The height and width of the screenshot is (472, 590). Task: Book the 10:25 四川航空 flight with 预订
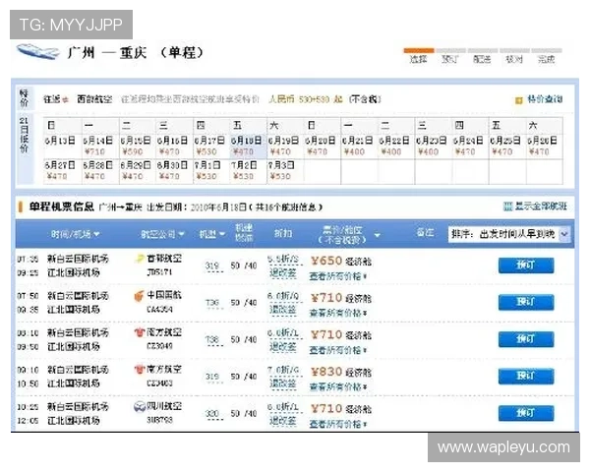click(526, 413)
